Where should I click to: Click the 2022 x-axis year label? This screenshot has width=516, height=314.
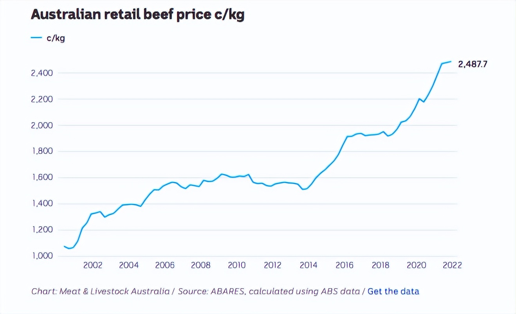point(452,265)
